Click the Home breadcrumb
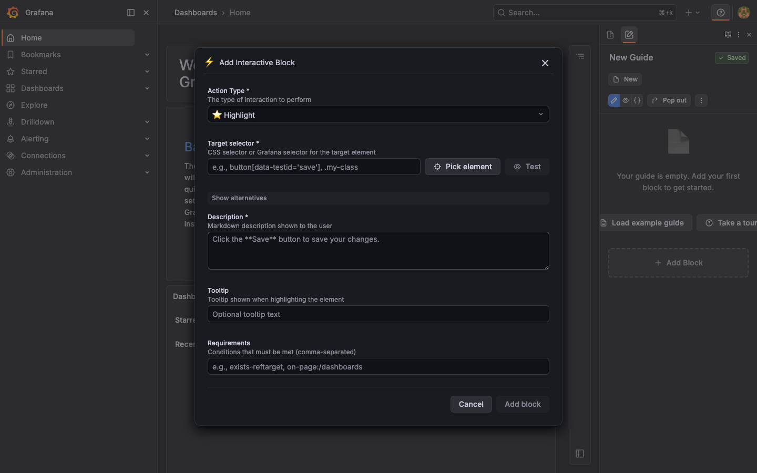Image resolution: width=757 pixels, height=473 pixels. click(x=240, y=13)
